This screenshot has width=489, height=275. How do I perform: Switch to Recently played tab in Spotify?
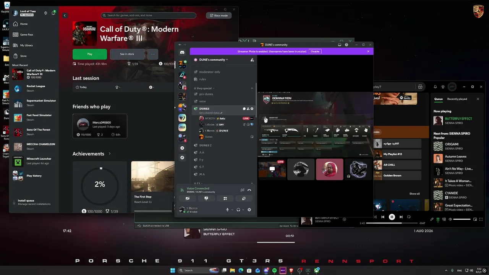coord(457,99)
